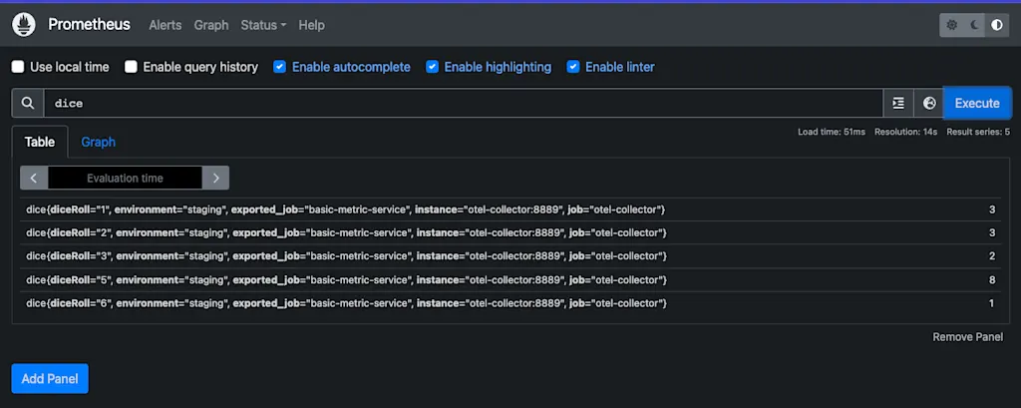The image size is (1021, 408).
Task: Switch to light theme sun icon
Action: click(x=951, y=25)
